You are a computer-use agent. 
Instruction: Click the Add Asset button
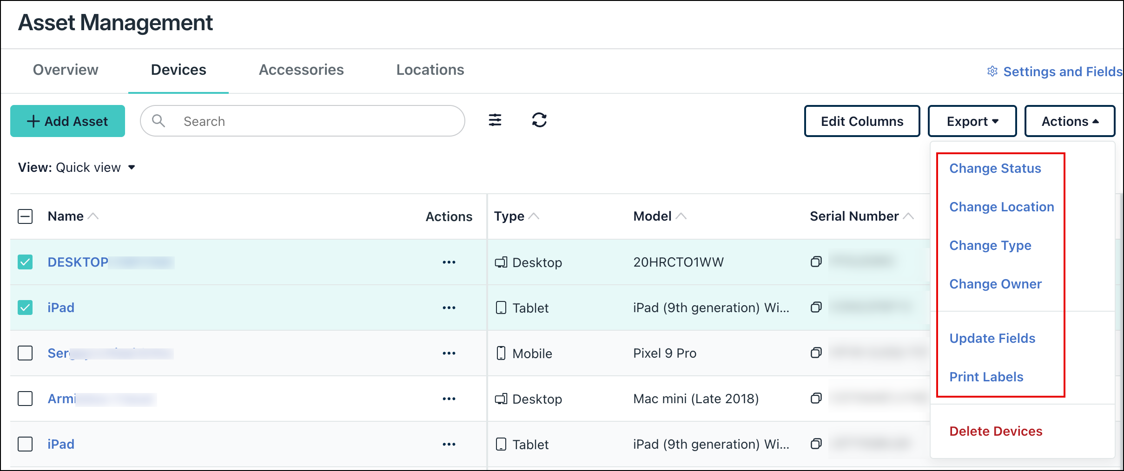point(67,121)
